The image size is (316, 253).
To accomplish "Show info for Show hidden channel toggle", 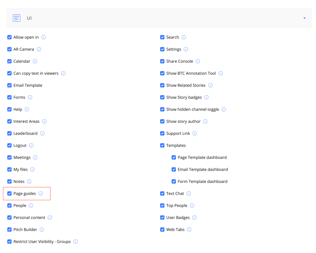I will (x=224, y=109).
